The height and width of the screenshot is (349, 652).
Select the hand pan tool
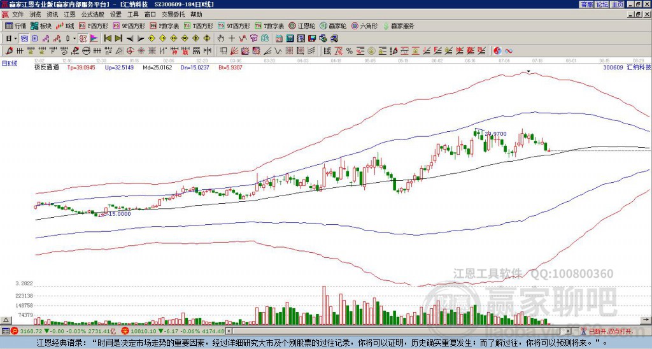pos(220,39)
